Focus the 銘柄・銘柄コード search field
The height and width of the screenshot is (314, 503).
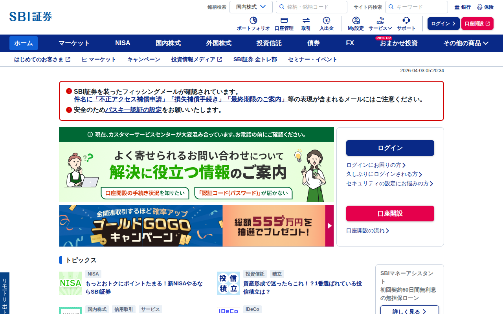[312, 7]
